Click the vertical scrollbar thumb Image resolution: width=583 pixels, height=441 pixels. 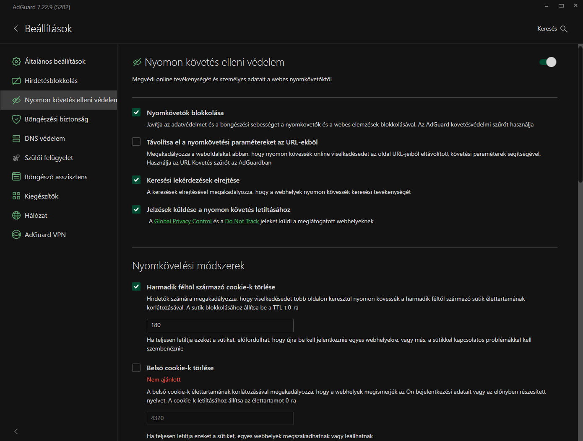coord(580,114)
